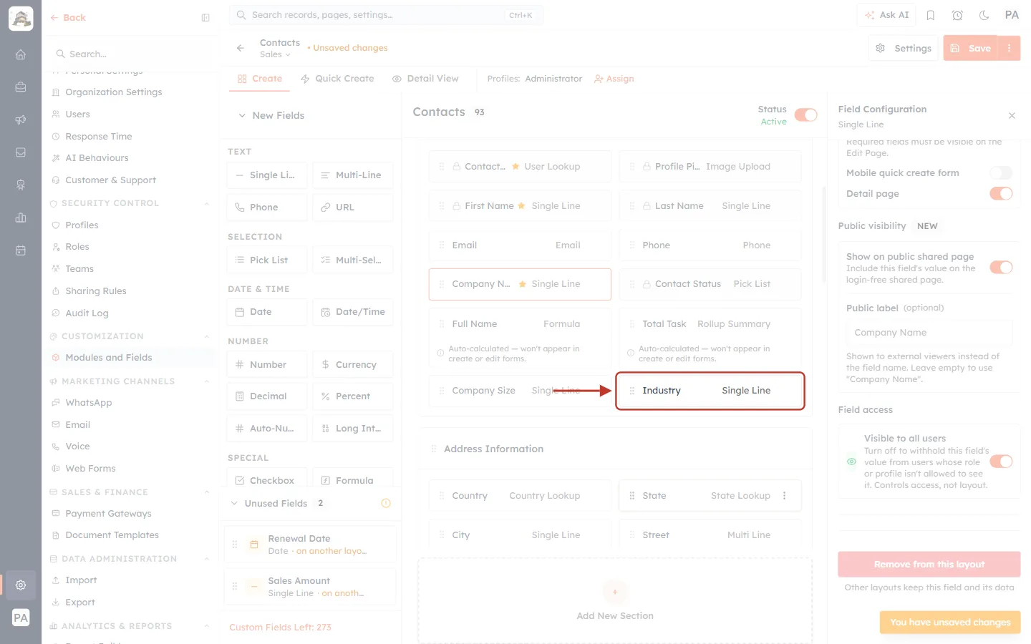The image size is (1031, 644).
Task: Click the megaphone campaigns icon in left rail
Action: pyautogui.click(x=21, y=119)
